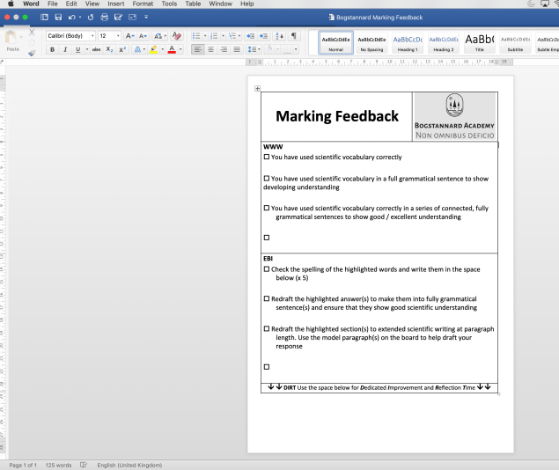Center align the paragraph text
Image resolution: width=559 pixels, height=470 pixels.
(x=212, y=50)
